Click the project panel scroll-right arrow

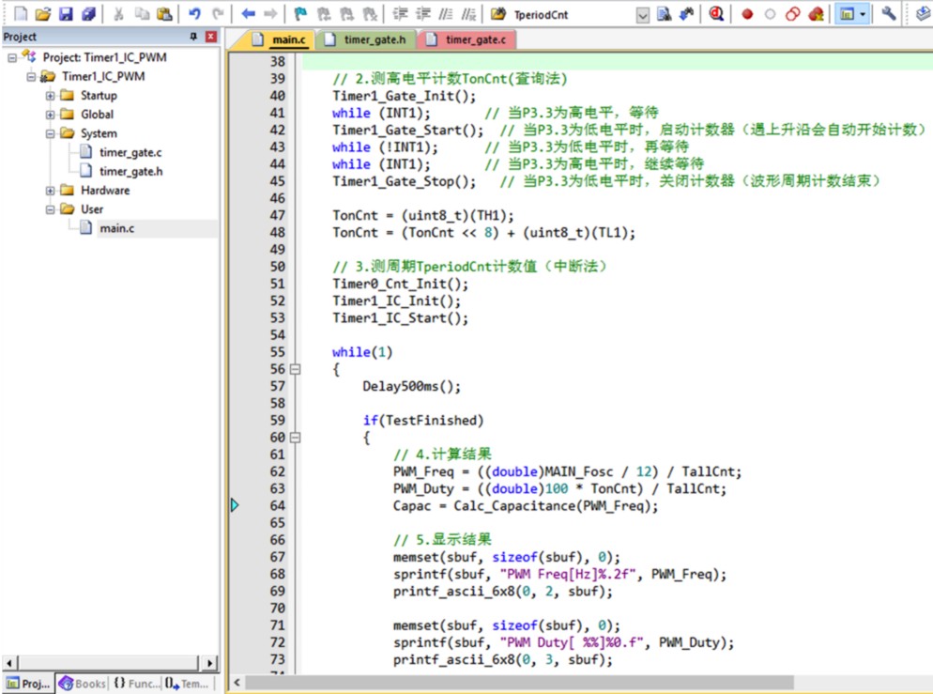(x=209, y=662)
